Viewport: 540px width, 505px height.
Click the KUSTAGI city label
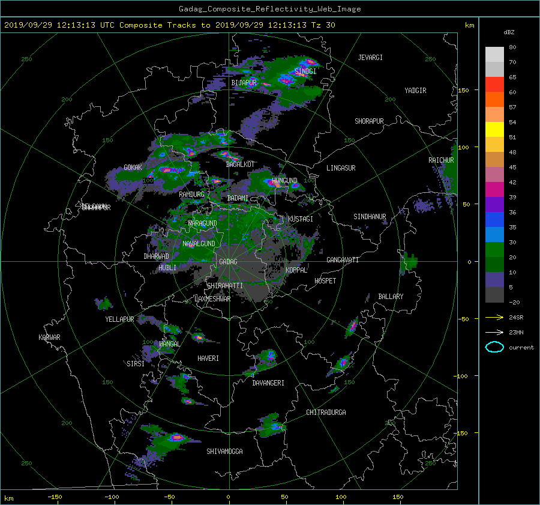coord(301,219)
